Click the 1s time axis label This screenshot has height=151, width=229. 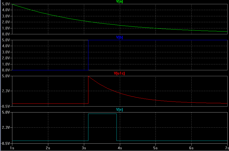tap(12, 148)
